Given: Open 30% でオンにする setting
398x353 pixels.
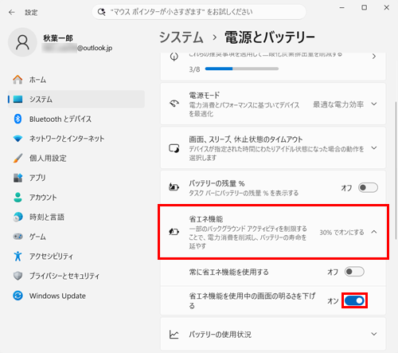Looking at the screenshot, I should pos(341,232).
